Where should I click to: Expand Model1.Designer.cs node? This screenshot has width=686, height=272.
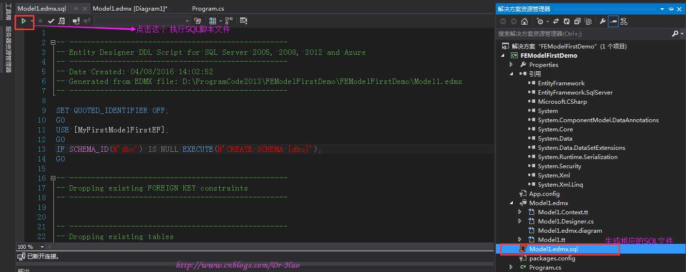pyautogui.click(x=520, y=221)
